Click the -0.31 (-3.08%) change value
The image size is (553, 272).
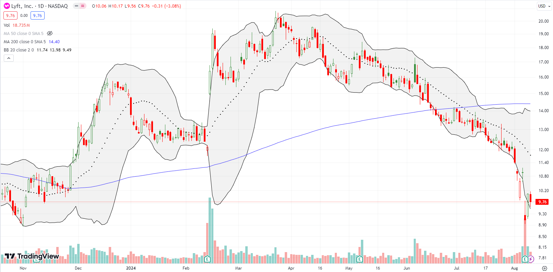tap(167, 6)
